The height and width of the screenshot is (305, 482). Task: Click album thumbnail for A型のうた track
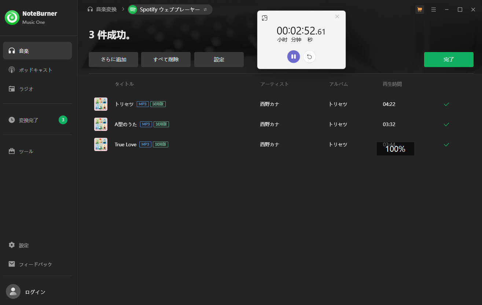click(101, 124)
